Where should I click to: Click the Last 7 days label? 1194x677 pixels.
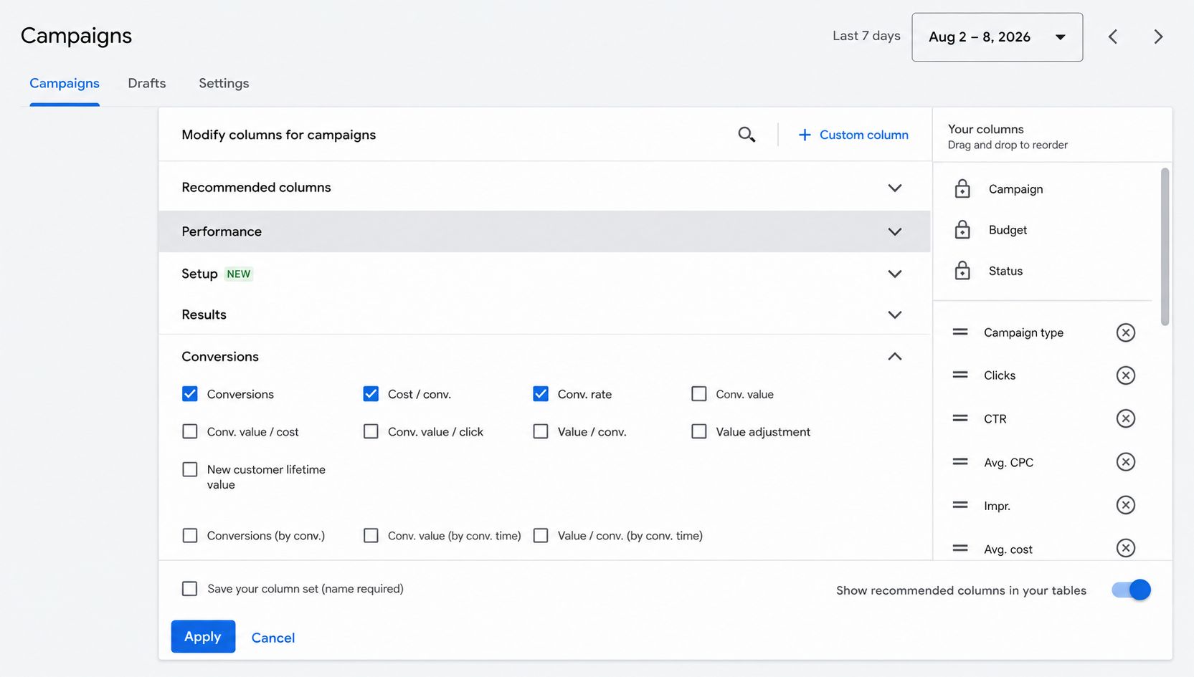866,36
